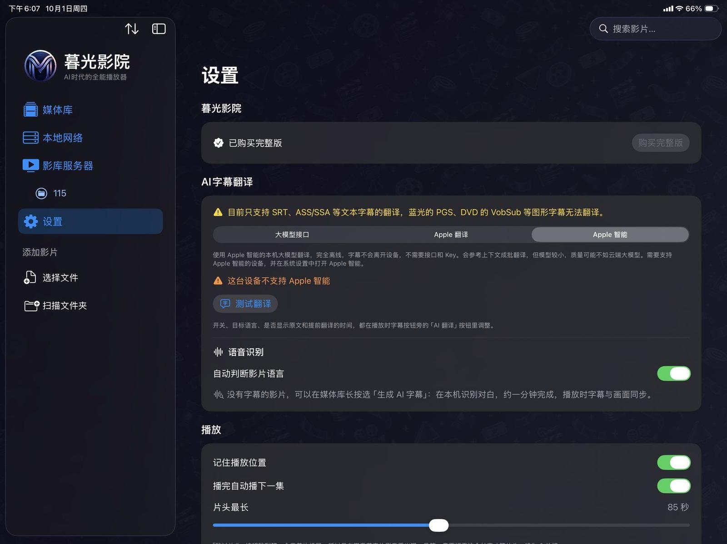
Task: Click the AI字幕翻译 section heading
Action: tap(227, 182)
